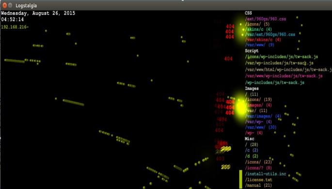Select the /install-utils.inc entry

pyautogui.click(x=266, y=174)
